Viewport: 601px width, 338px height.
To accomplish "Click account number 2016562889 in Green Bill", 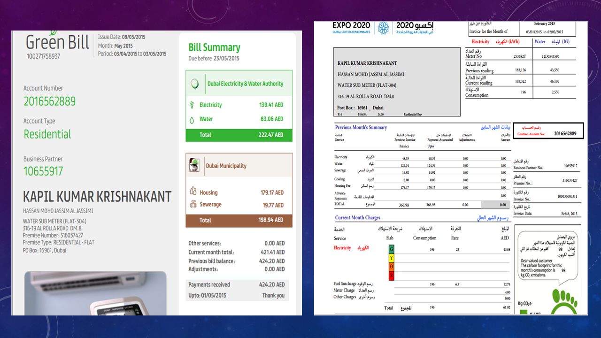I will tap(50, 101).
